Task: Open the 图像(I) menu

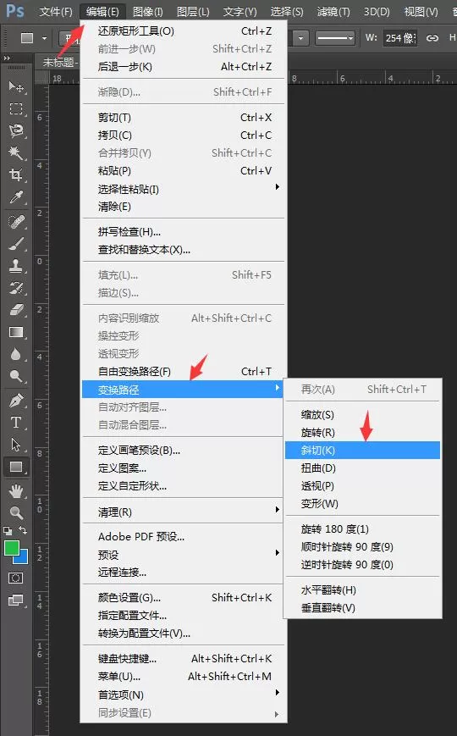Action: click(148, 11)
